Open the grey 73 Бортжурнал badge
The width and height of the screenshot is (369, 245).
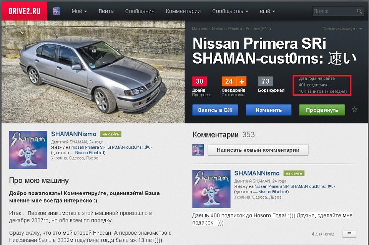coord(266,81)
